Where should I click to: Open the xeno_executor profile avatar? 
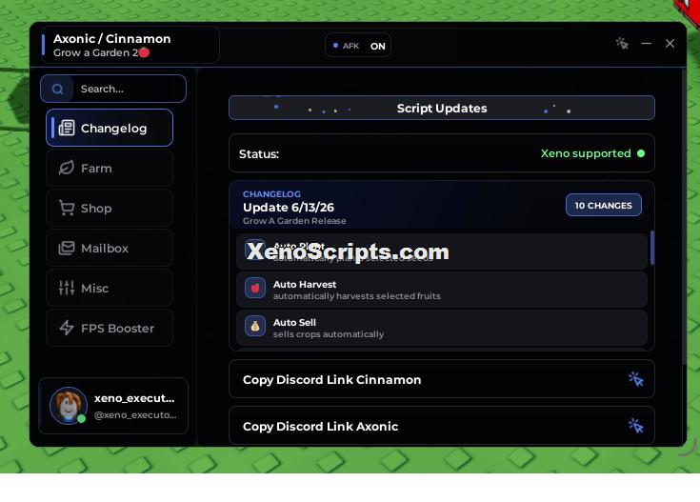click(69, 406)
